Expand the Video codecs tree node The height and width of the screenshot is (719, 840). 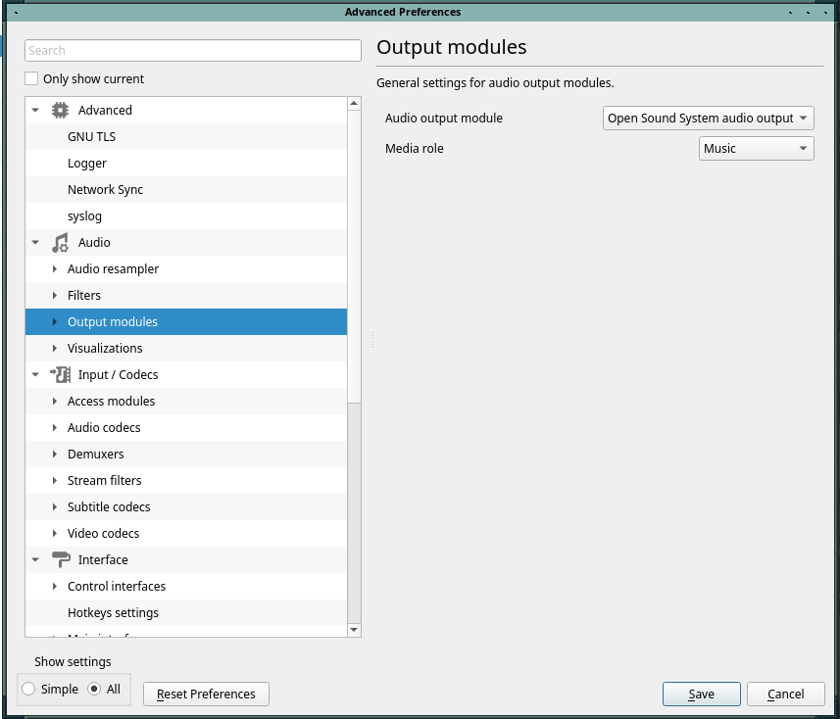55,534
